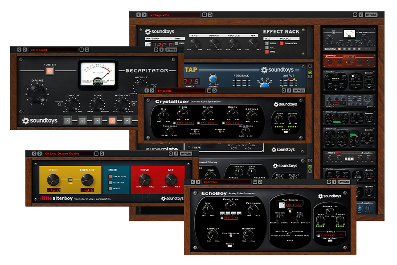Viewport: 397px width, 265px height.
Task: Tap the Tap Tempo pad in EchoBoy
Action: 282,205
